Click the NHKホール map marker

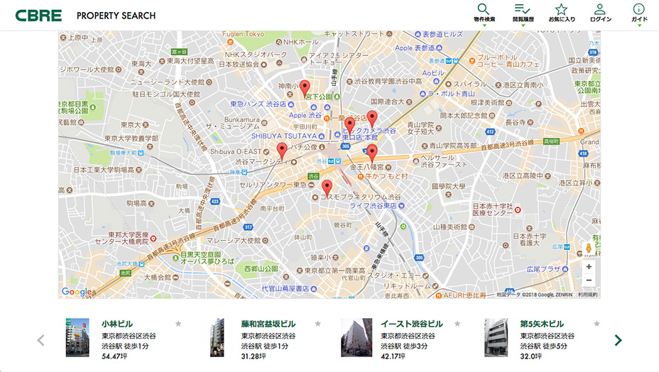pyautogui.click(x=278, y=42)
